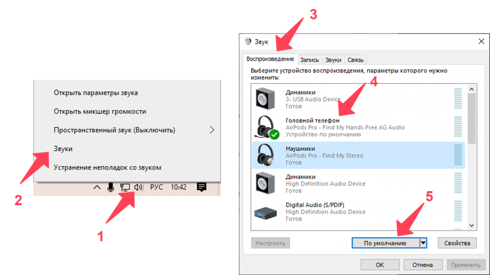Click the microphone icon in system tray
490x275 pixels.
(111, 187)
